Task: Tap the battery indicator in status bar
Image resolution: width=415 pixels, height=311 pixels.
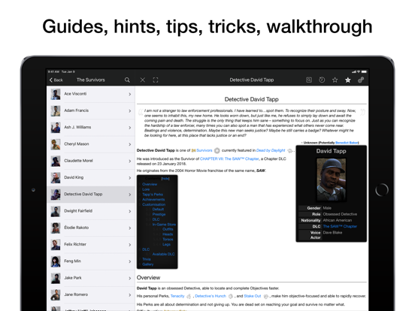Action: coord(364,71)
